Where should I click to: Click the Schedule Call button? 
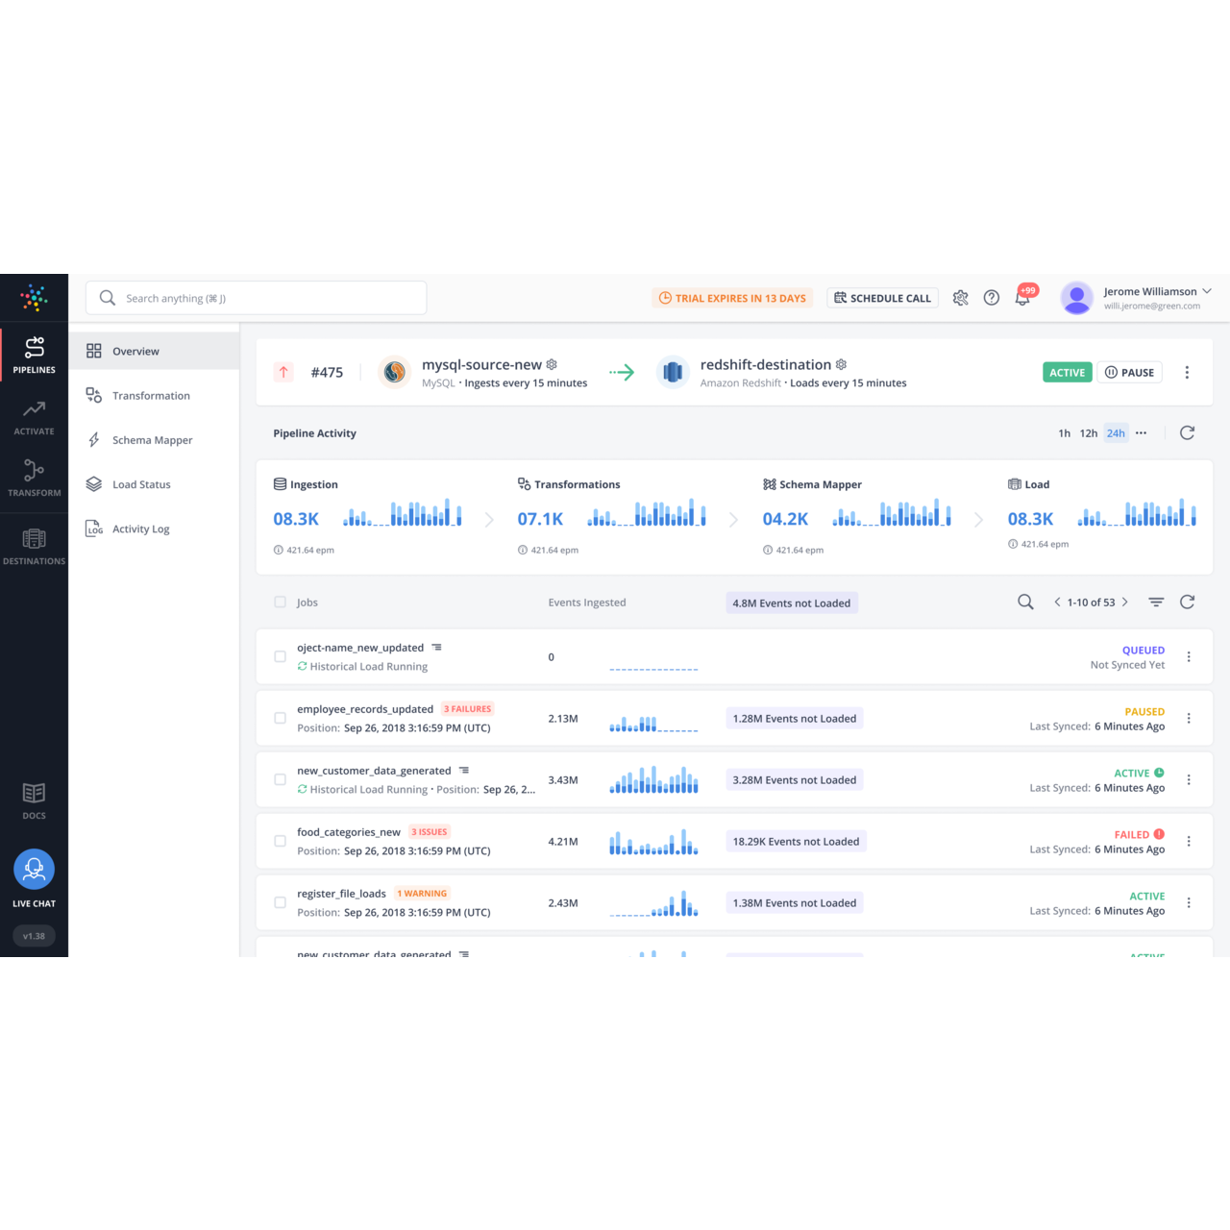click(882, 298)
